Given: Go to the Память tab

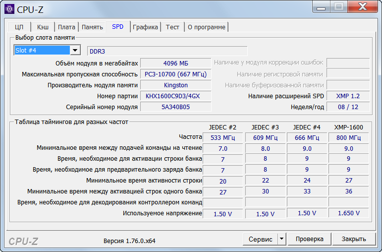Looking at the screenshot, I should click(x=92, y=27).
